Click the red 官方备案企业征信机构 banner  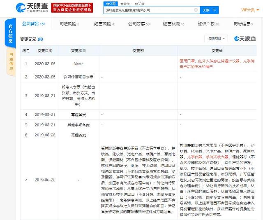click(72, 8)
